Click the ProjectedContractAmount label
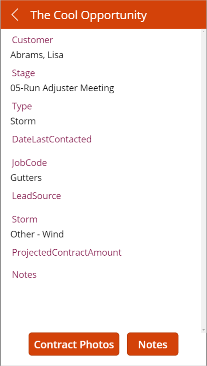 (x=67, y=252)
